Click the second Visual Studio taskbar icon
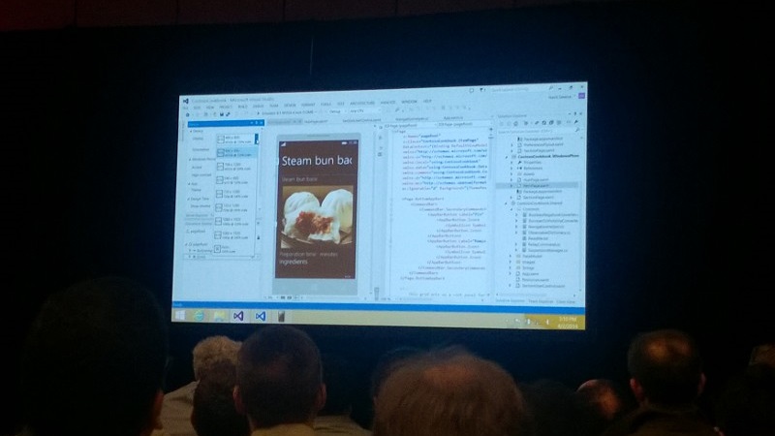The height and width of the screenshot is (436, 775). point(260,315)
